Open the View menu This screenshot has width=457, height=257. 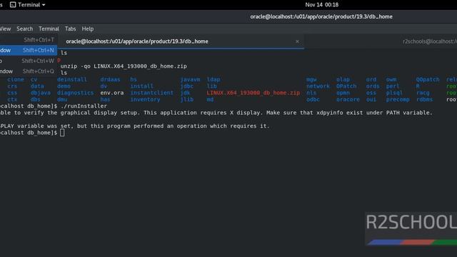point(5,29)
